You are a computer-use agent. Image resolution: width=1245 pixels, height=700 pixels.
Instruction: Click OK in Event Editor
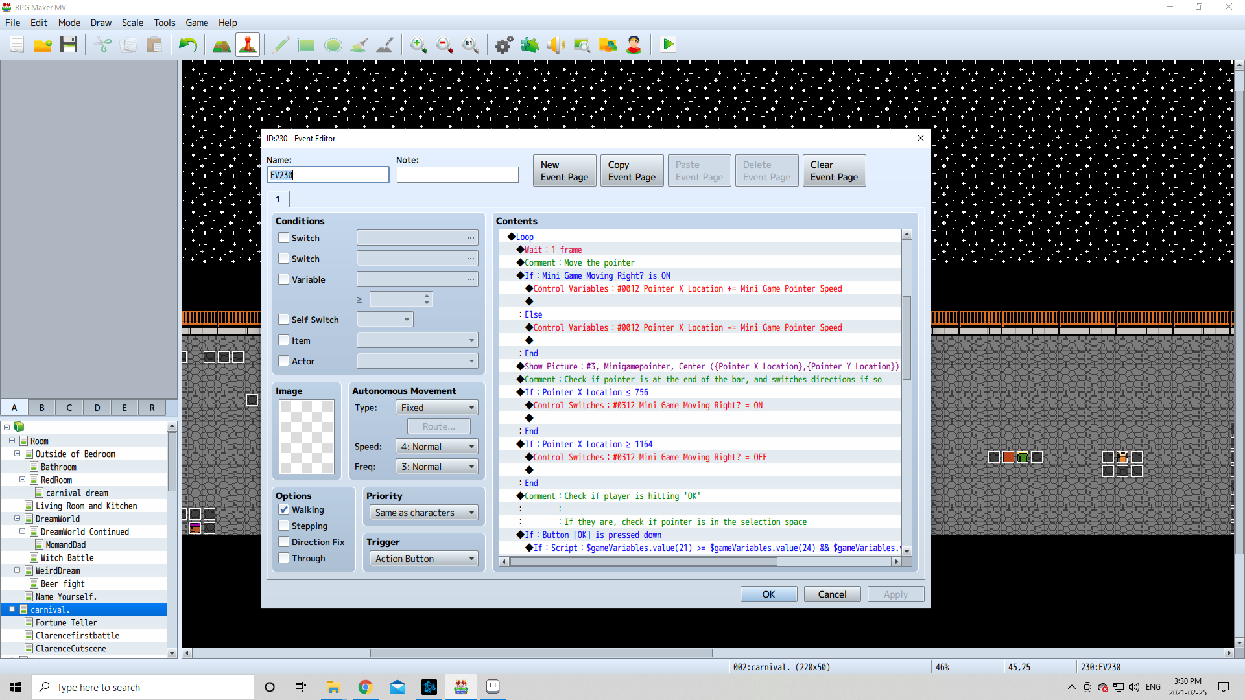coord(768,594)
